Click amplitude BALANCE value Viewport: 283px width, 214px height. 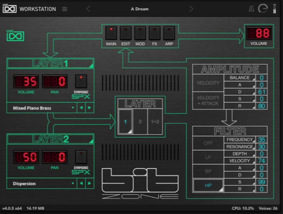coord(262,78)
